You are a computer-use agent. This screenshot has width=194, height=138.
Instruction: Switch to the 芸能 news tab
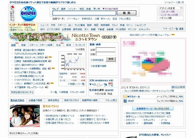[x=23, y=45]
